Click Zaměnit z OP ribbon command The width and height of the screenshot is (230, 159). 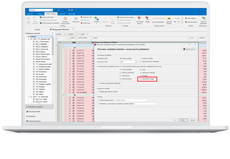[x=86, y=17]
